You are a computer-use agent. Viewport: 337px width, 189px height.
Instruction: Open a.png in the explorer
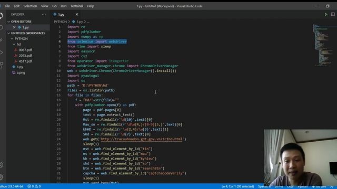21,72
